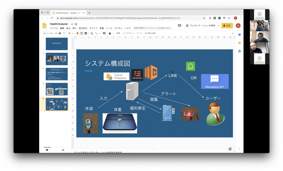
Task: Click the 切り替え効果 button
Action: point(150,33)
